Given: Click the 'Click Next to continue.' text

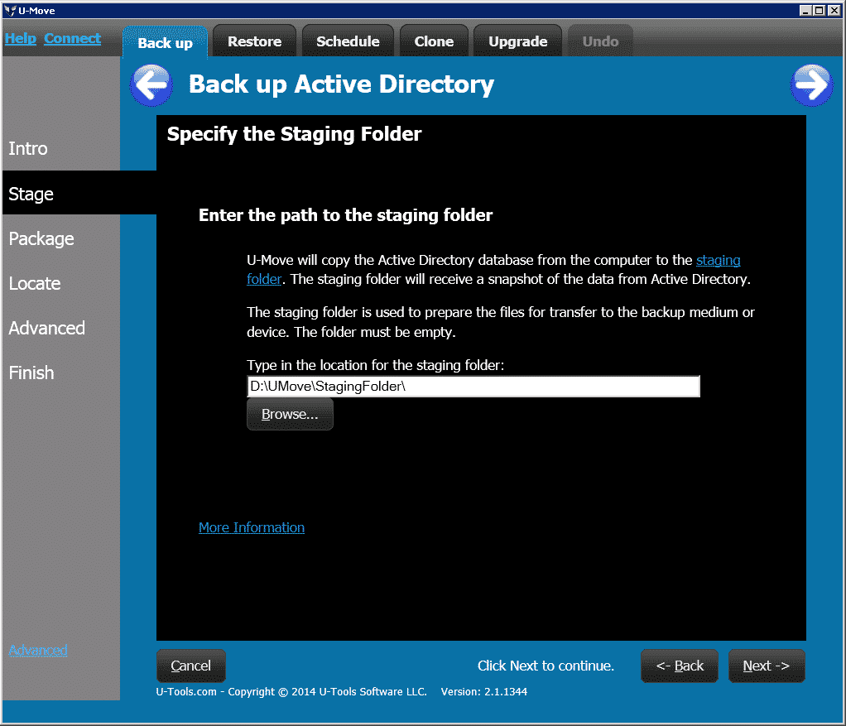Looking at the screenshot, I should click(x=546, y=666).
